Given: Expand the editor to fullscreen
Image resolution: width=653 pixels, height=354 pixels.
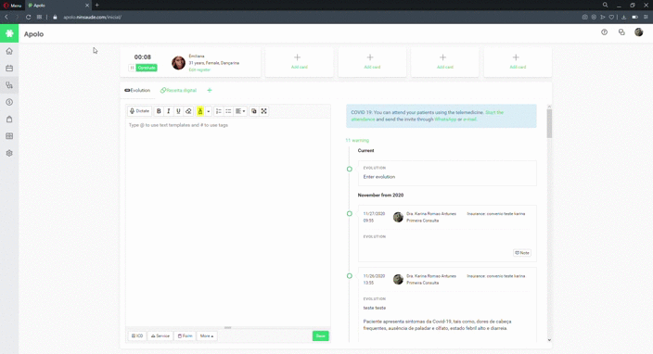Looking at the screenshot, I should coord(264,111).
